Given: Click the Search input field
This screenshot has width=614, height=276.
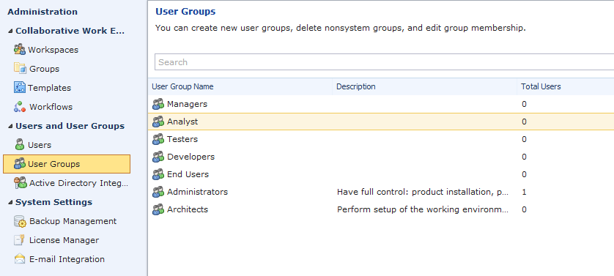Looking at the screenshot, I should pos(384,61).
